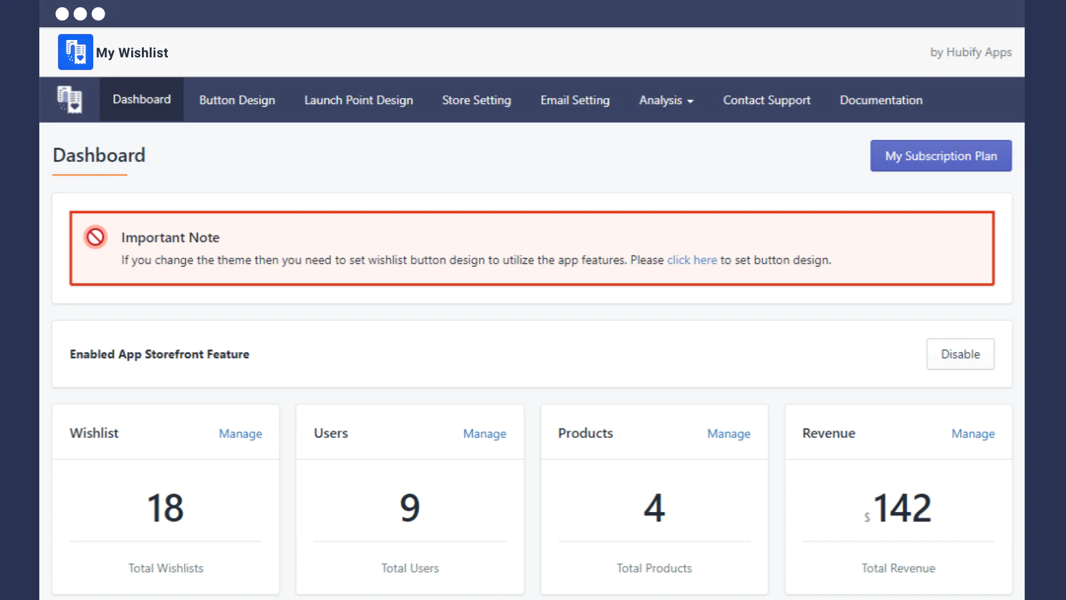Navigate to Email Setting
Viewport: 1066px width, 600px height.
(x=574, y=100)
